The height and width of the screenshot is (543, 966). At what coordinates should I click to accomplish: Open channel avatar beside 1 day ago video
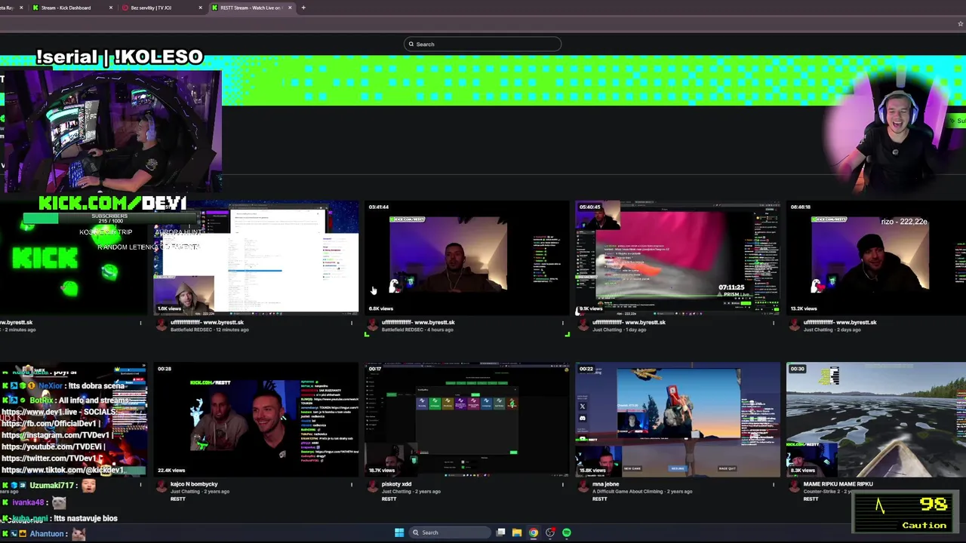pyautogui.click(x=583, y=325)
